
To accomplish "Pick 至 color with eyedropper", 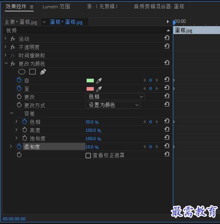I will pyautogui.click(x=99, y=89).
